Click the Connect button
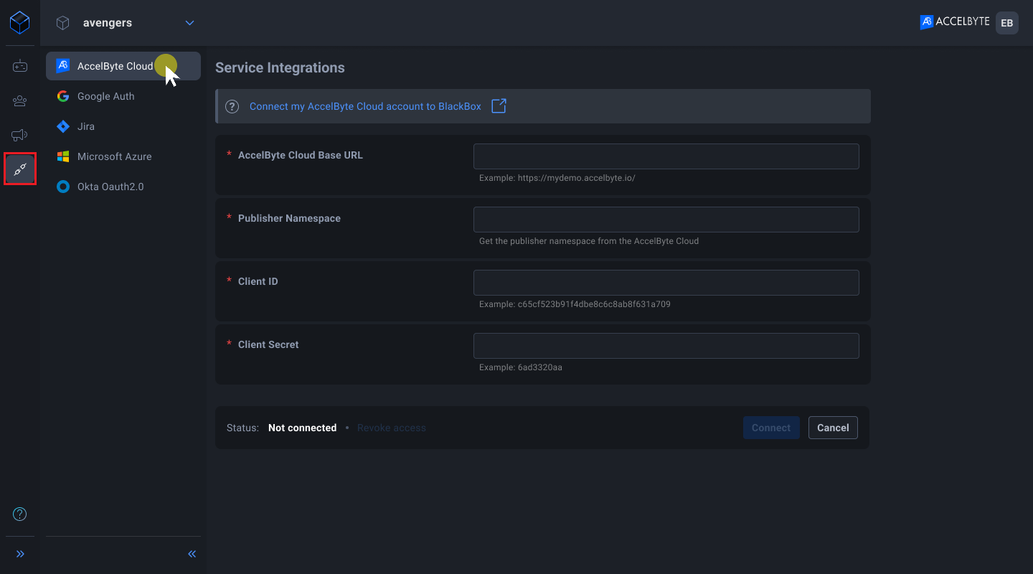 pyautogui.click(x=771, y=428)
